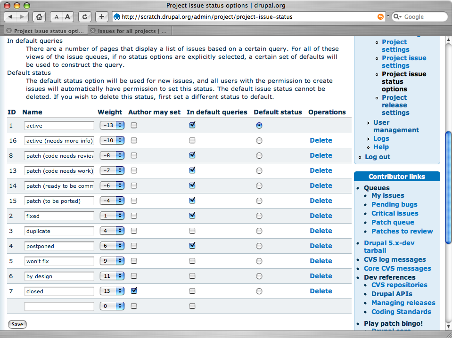The height and width of the screenshot is (338, 452).
Task: Click the Drupal favicon in address bar
Action: [x=117, y=16]
